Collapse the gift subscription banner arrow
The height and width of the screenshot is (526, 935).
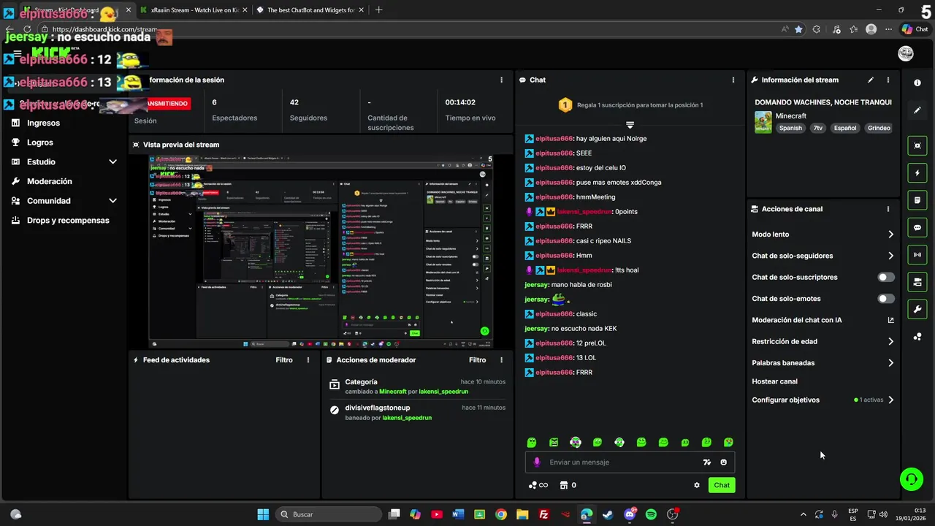[x=630, y=125]
